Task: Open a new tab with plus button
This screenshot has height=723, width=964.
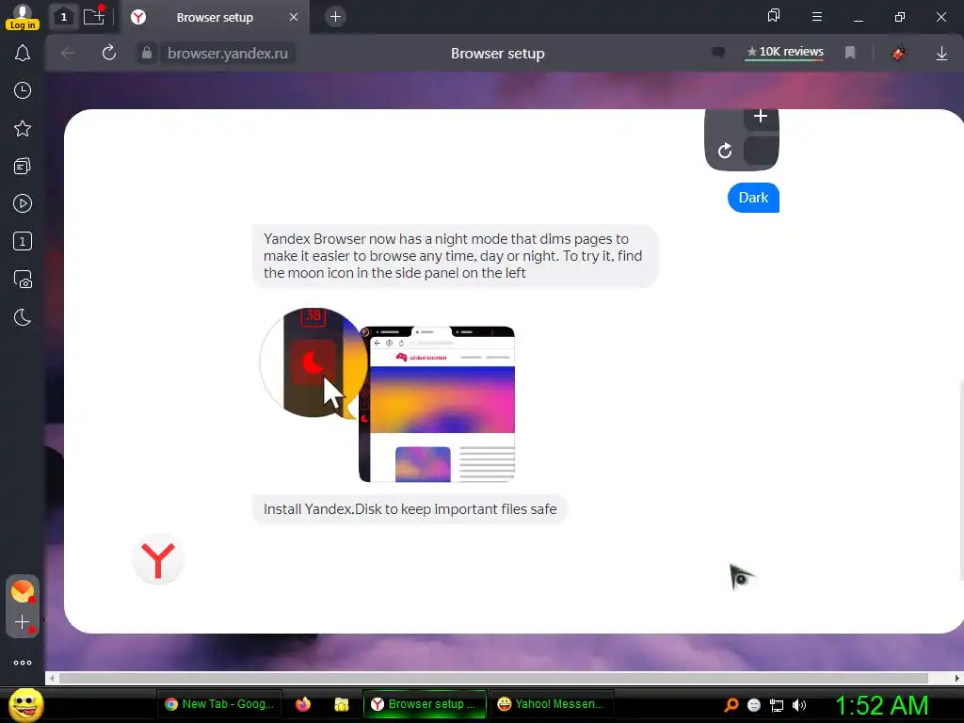Action: click(336, 17)
